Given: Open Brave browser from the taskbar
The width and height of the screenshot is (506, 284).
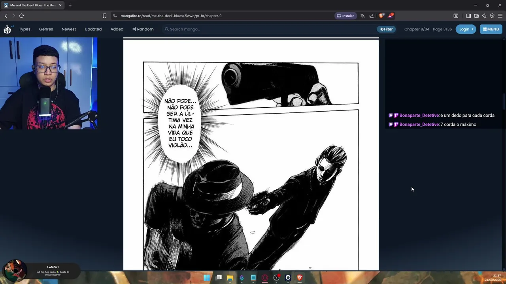Looking at the screenshot, I should 300,278.
